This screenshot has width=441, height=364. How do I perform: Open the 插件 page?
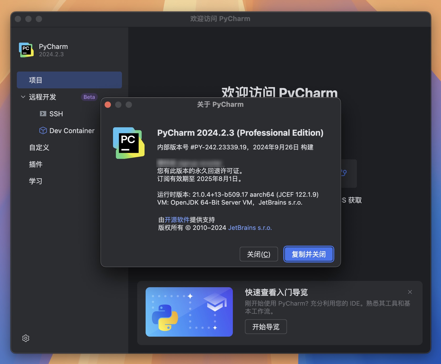point(36,164)
